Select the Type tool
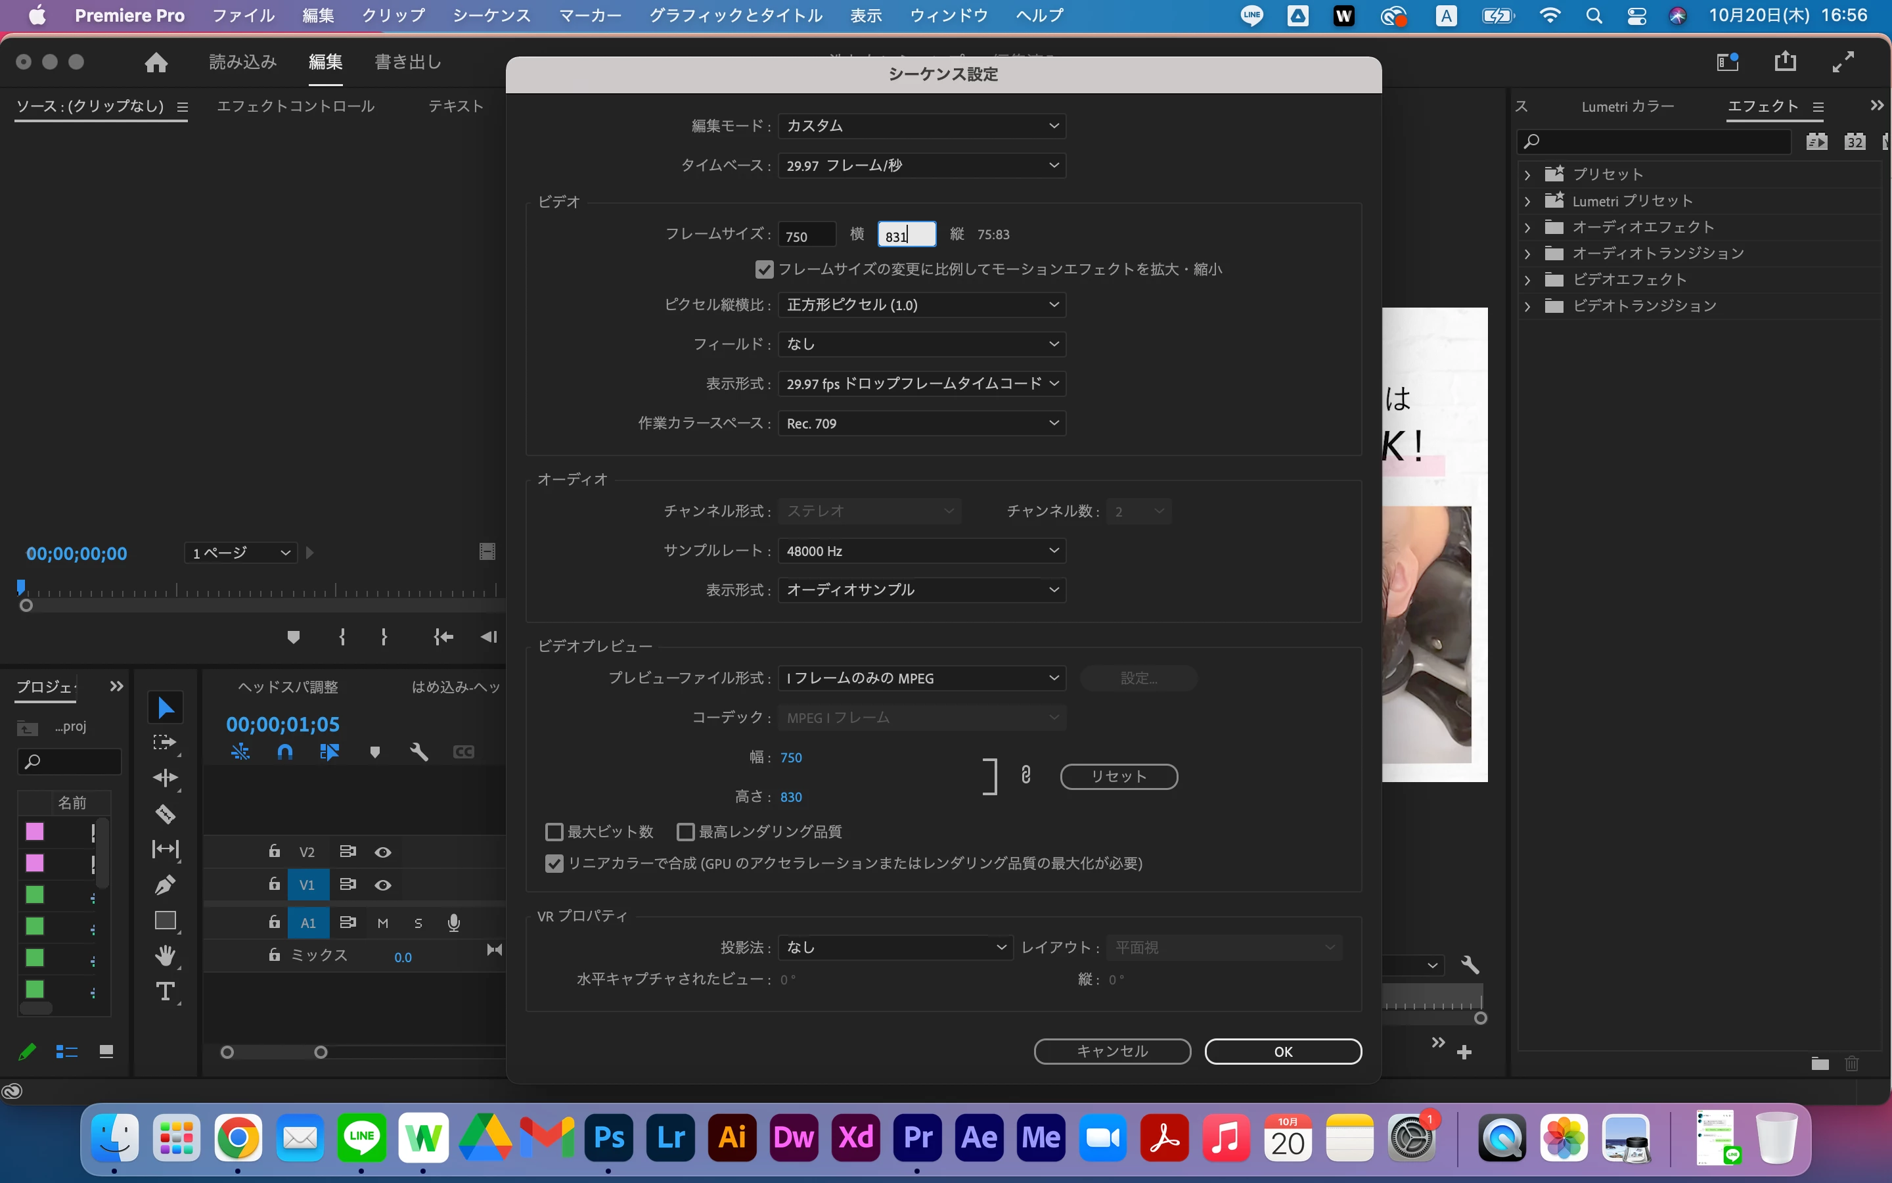The width and height of the screenshot is (1892, 1183). tap(165, 992)
